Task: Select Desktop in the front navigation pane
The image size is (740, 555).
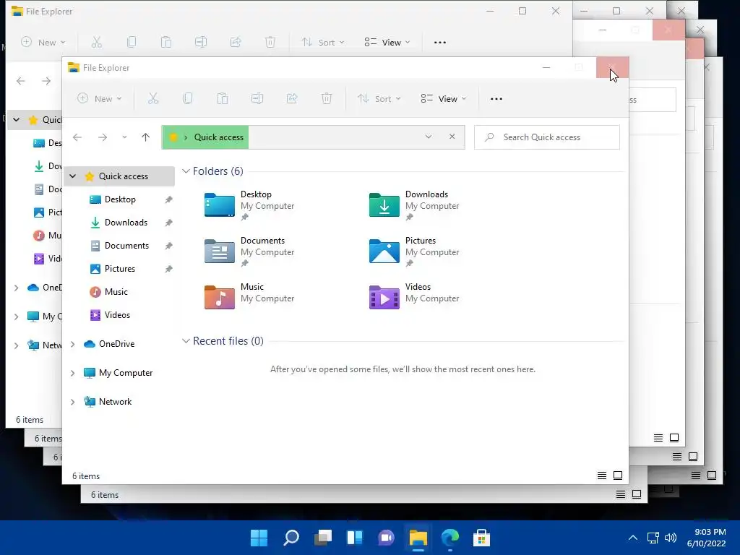Action: coord(119,199)
